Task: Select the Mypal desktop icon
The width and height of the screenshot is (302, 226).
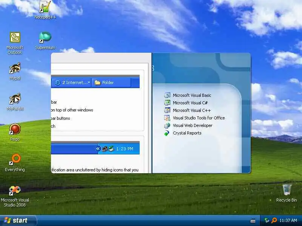Action: pos(15,71)
